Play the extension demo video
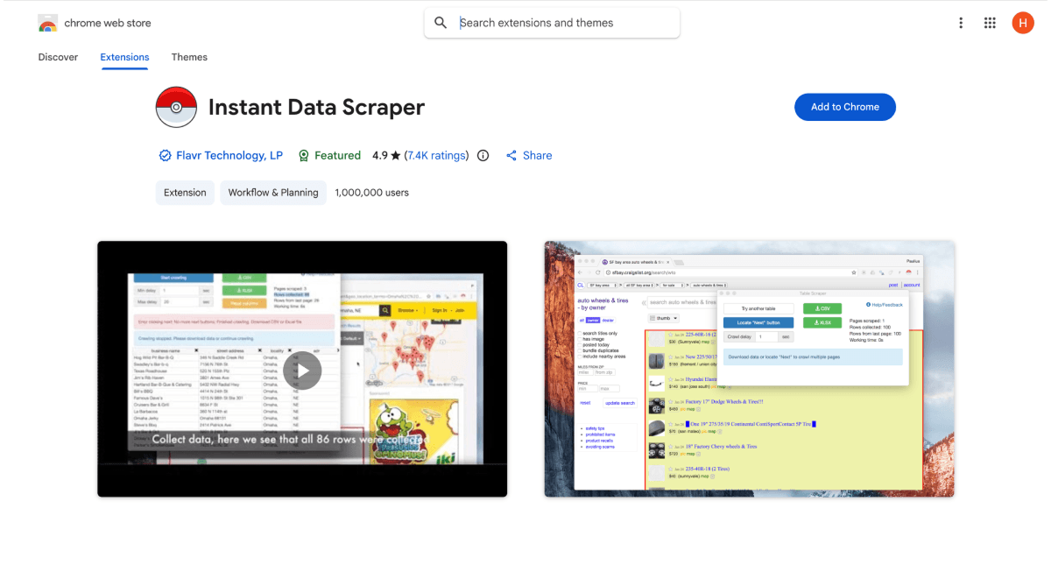Screen dimensions: 1051x572 tap(302, 370)
